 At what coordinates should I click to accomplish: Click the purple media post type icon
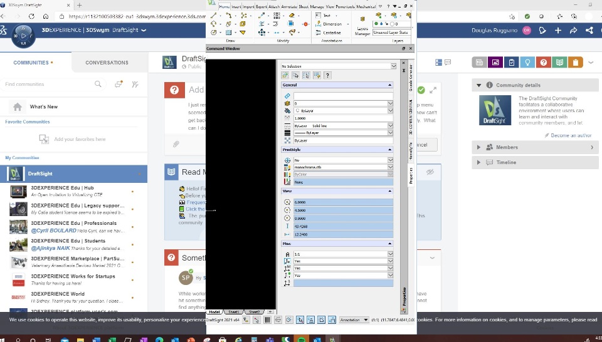(495, 62)
